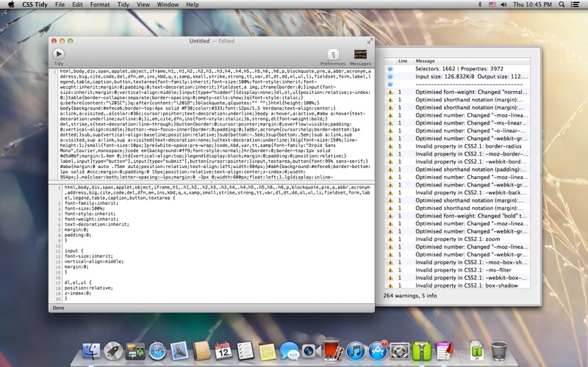The height and width of the screenshot is (367, 588).
Task: Select "Invalid property in CSS2.1: border-radius" row
Action: point(457,146)
